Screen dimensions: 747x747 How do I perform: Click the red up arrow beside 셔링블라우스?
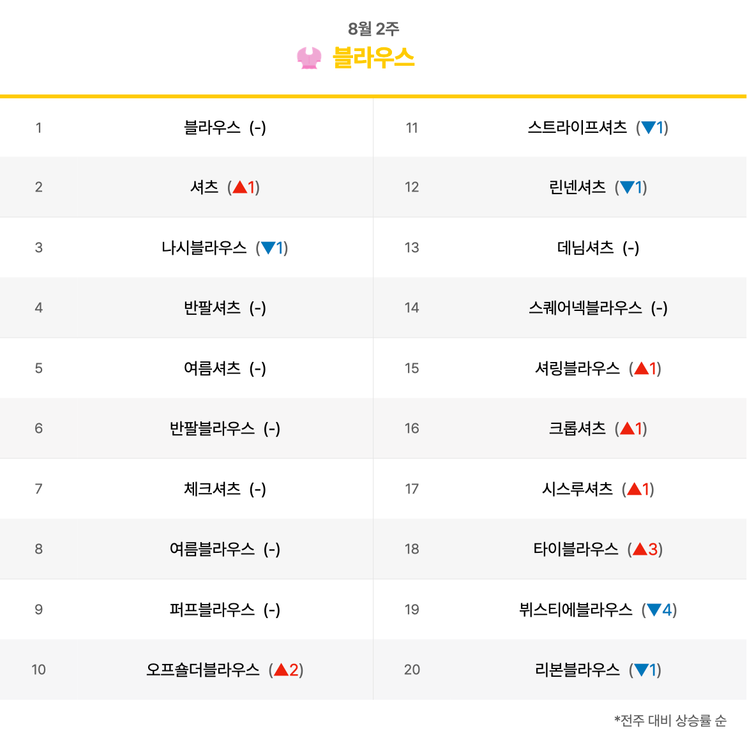click(641, 368)
